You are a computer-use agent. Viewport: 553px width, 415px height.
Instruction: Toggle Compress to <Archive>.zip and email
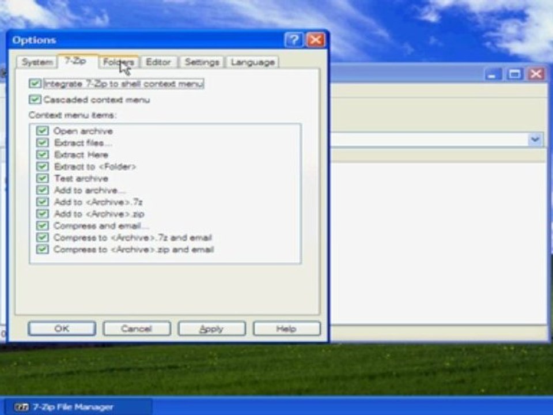tap(42, 250)
